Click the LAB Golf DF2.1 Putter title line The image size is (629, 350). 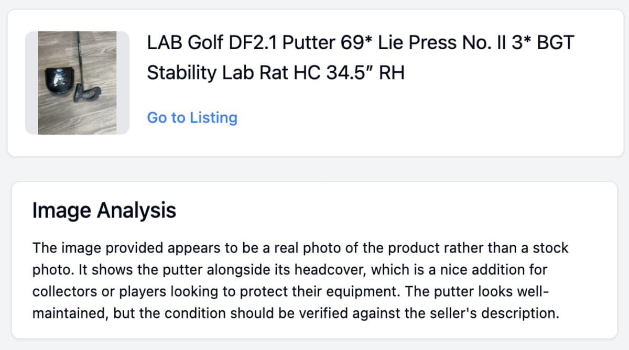(x=361, y=42)
